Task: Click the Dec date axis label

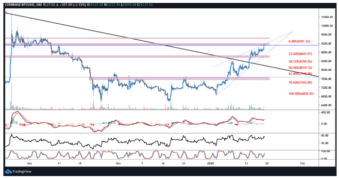Action: [x=118, y=163]
